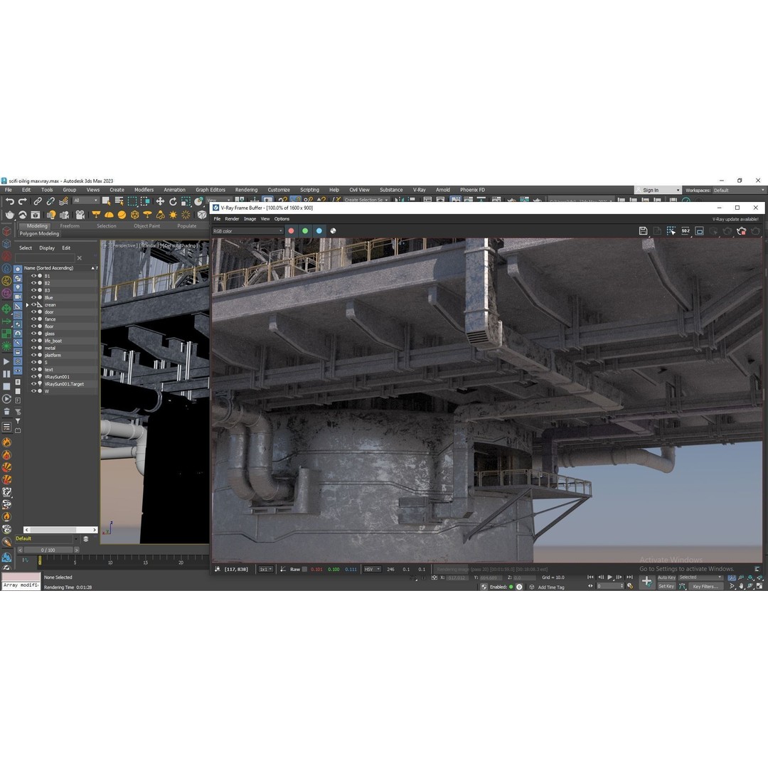Open the RGB color dropdown in the frame buffer
Viewport: 768px width, 768px height.
(247, 230)
